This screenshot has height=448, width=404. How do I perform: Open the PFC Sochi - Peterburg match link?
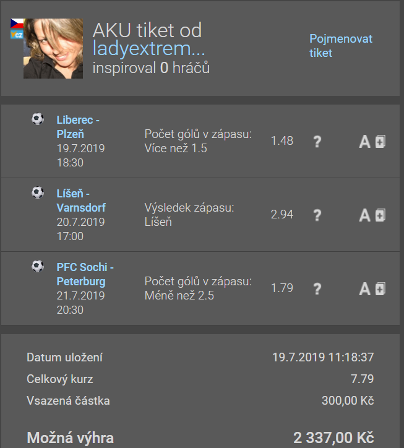pos(85,274)
